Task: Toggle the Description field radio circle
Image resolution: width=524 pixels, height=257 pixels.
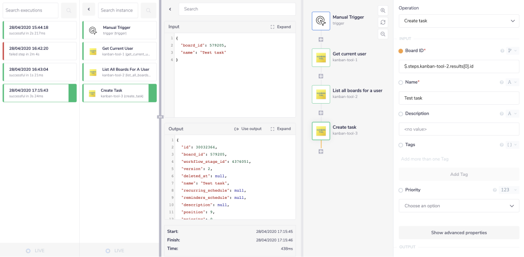Action: click(401, 114)
